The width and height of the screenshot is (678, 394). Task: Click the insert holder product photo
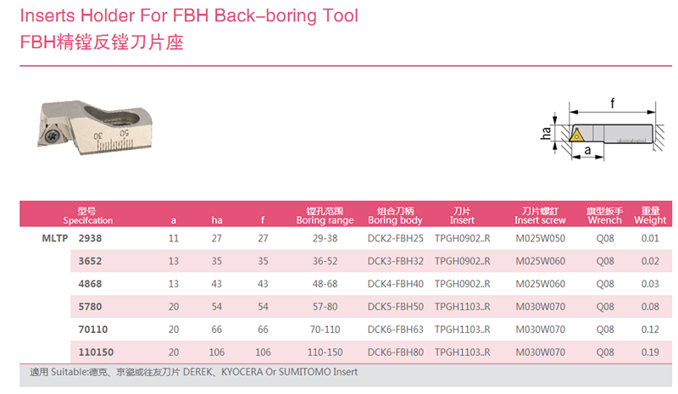[x=95, y=128]
